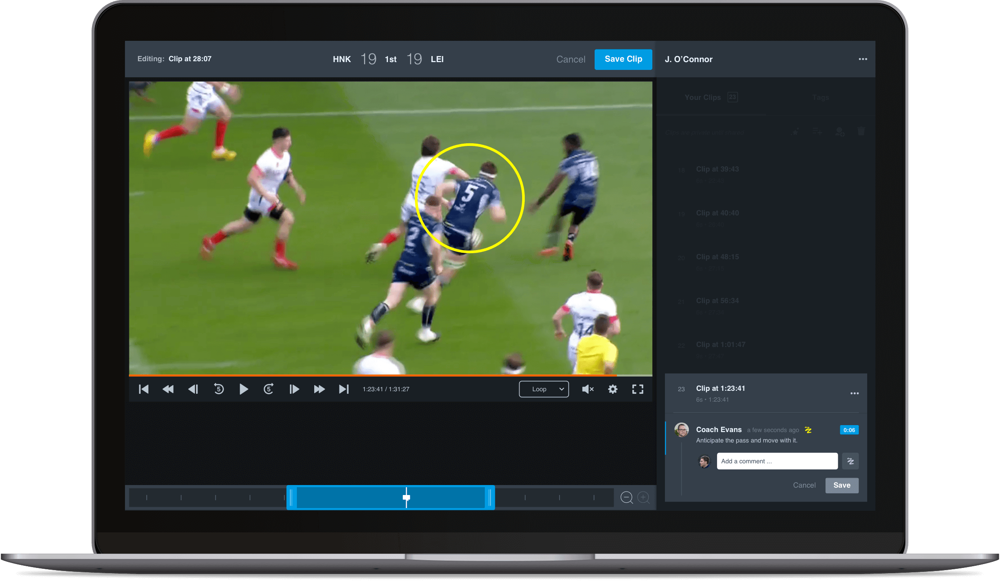1000x581 pixels.
Task: Step forward one frame
Action: pyautogui.click(x=294, y=389)
